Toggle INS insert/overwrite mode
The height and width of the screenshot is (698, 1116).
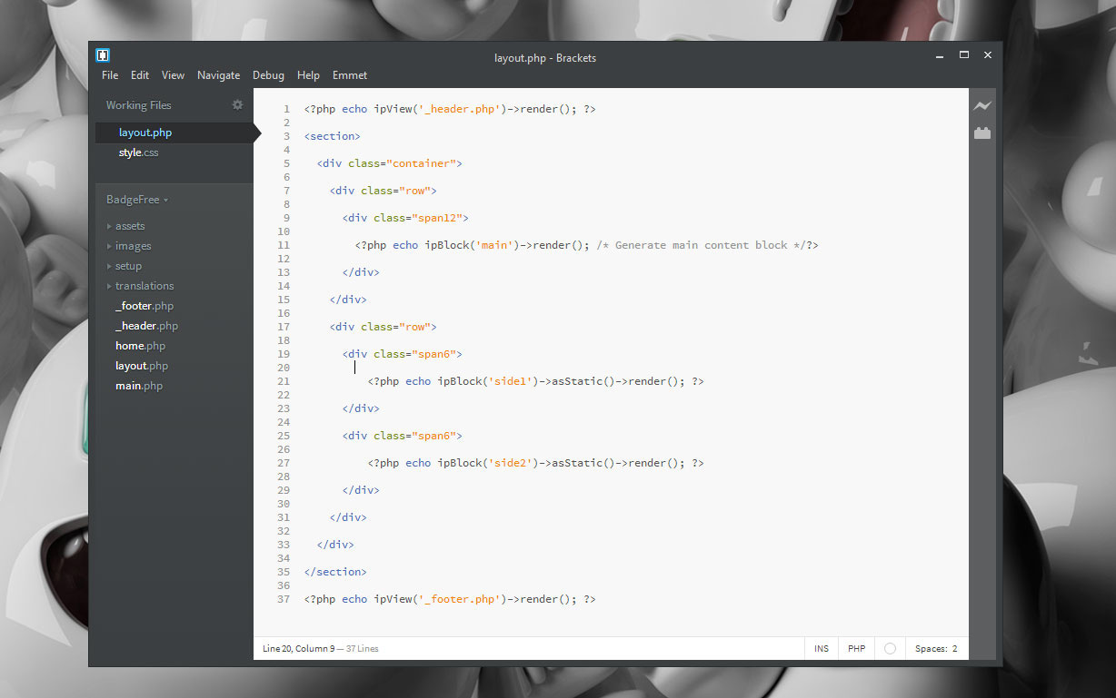click(822, 649)
